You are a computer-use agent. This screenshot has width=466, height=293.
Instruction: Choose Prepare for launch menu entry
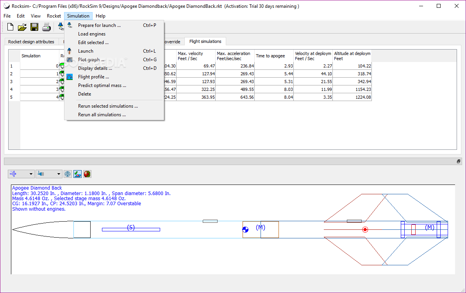(x=114, y=25)
